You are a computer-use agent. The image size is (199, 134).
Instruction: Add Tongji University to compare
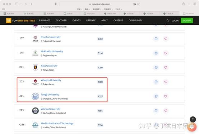tap(156, 96)
